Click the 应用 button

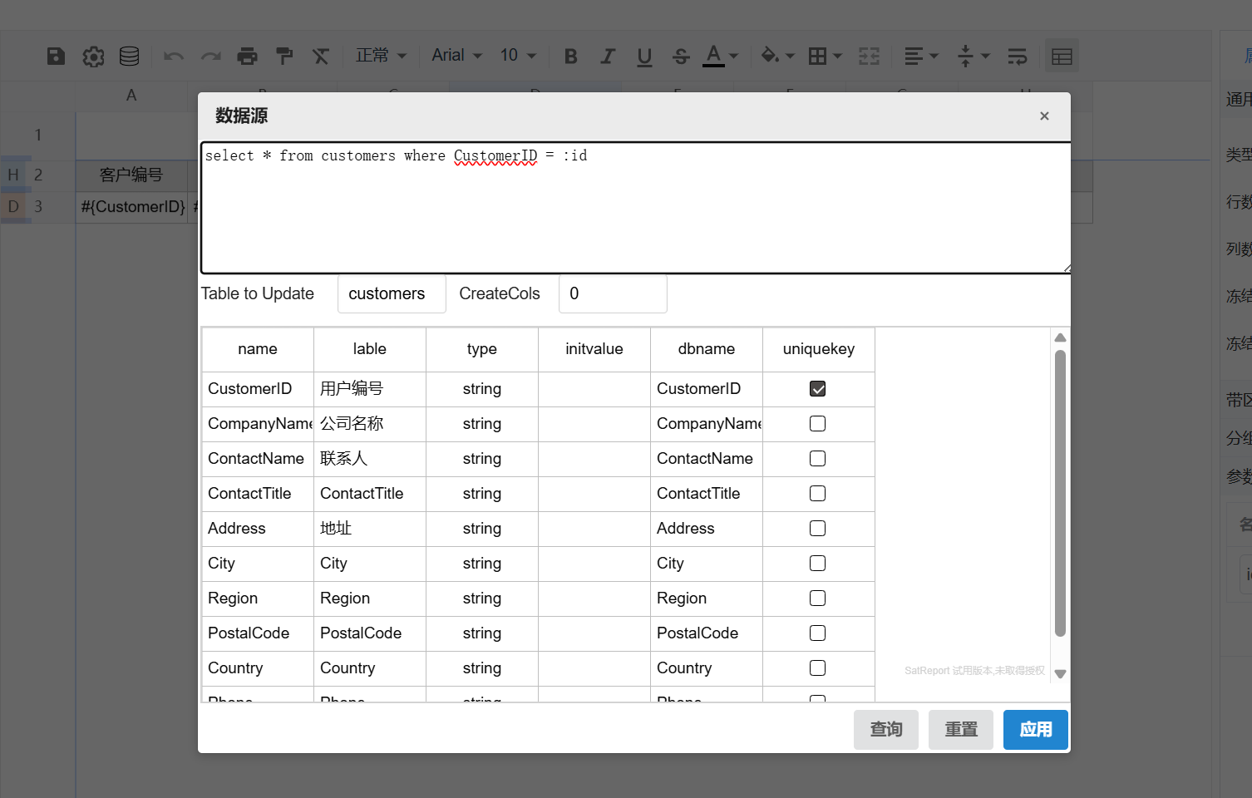[x=1036, y=730]
